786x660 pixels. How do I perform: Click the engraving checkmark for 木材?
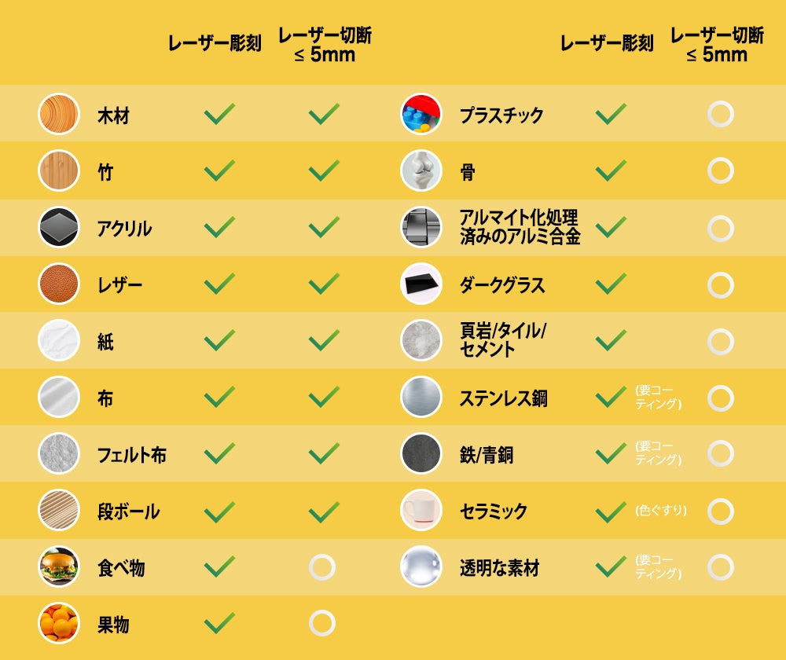[x=219, y=115]
